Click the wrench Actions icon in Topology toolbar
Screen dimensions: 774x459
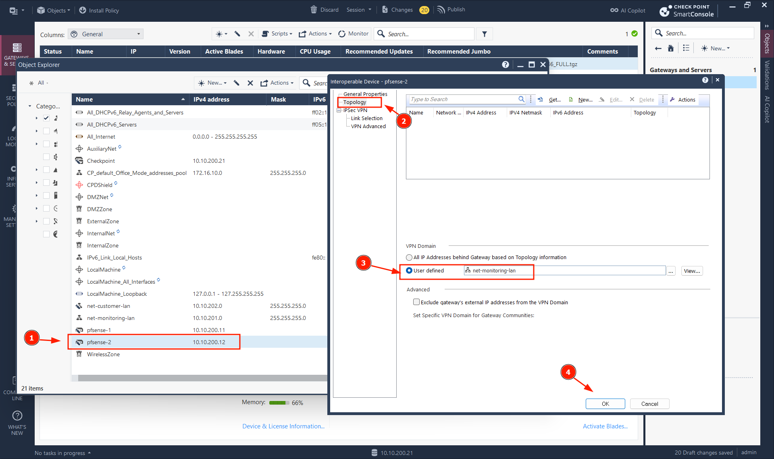coord(672,100)
